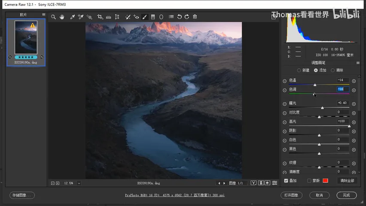This screenshot has height=206, width=366.
Task: Open the preferences list icon
Action: tap(171, 17)
